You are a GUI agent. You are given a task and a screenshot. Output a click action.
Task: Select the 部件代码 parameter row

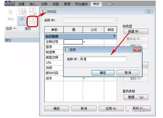[x=54, y=73]
